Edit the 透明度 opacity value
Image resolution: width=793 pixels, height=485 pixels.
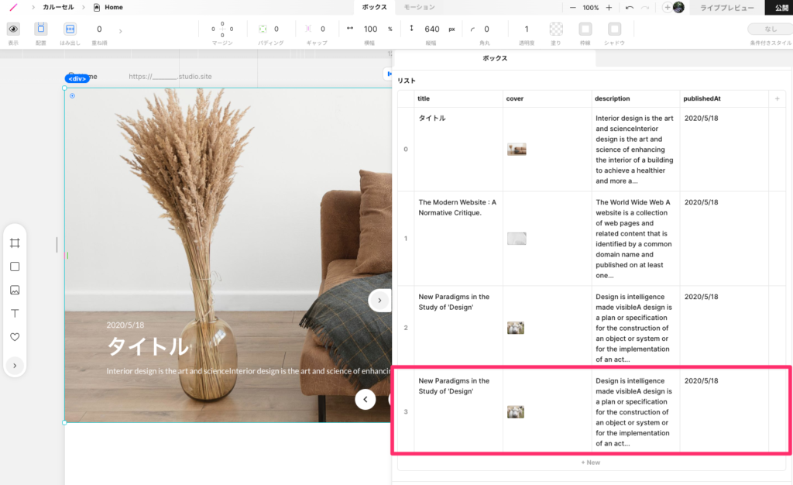(527, 29)
